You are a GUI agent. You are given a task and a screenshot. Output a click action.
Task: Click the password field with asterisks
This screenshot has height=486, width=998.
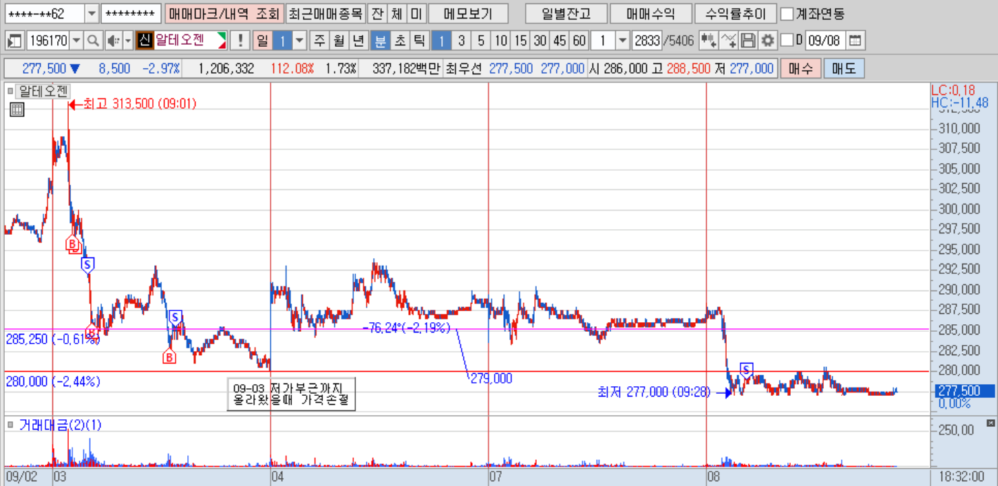coord(131,14)
